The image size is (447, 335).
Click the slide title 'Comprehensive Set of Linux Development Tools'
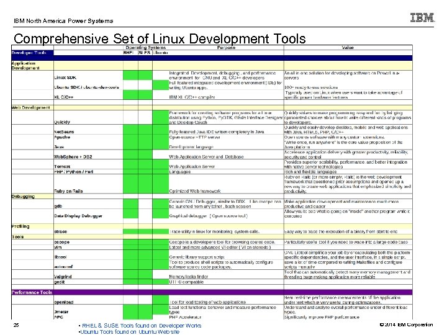tap(160, 38)
